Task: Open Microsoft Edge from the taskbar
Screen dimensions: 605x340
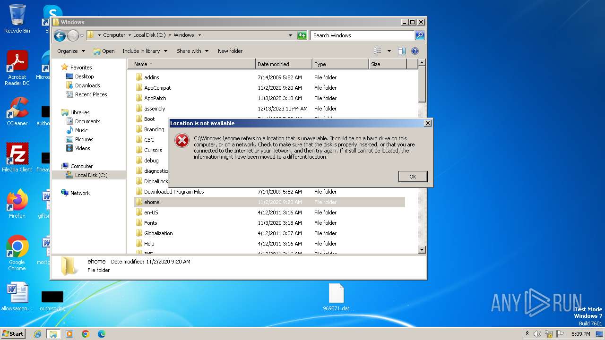Action: pyautogui.click(x=101, y=334)
